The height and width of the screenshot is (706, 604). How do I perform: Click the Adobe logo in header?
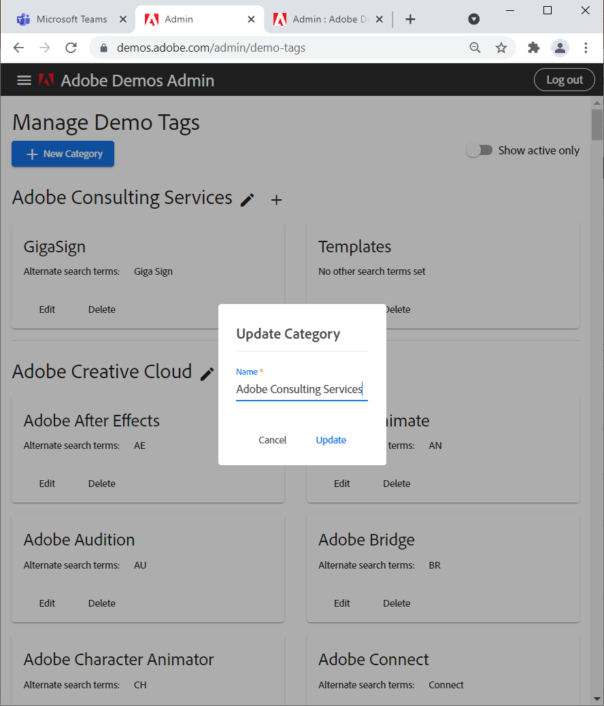[x=46, y=80]
